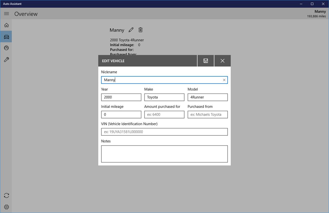Image resolution: width=329 pixels, height=213 pixels.
Task: Clear the Nickname field with the X
Action: [224, 80]
